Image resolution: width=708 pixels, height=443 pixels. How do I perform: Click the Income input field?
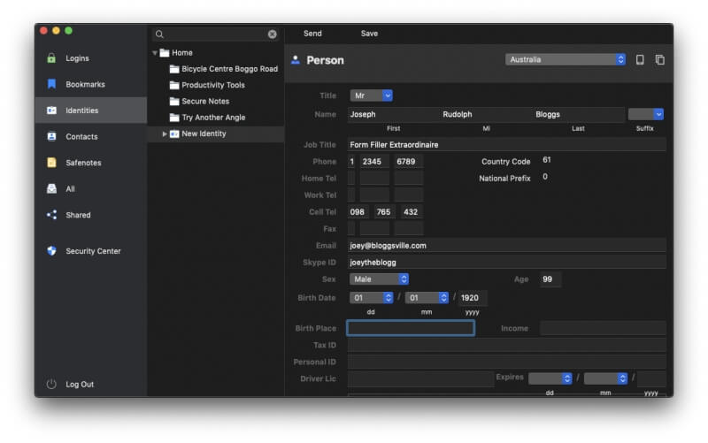(x=603, y=328)
